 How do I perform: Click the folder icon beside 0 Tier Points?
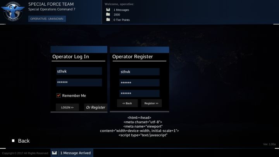108,20
